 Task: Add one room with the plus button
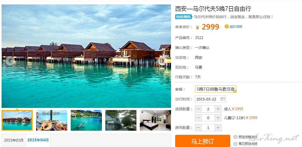click(218, 127)
